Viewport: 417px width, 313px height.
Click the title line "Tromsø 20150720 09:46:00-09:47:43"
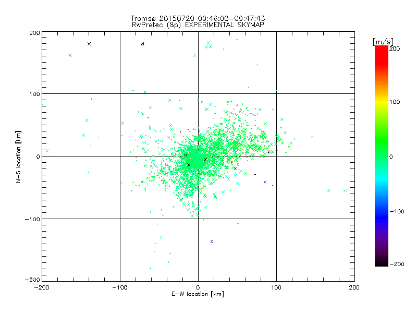pos(198,18)
